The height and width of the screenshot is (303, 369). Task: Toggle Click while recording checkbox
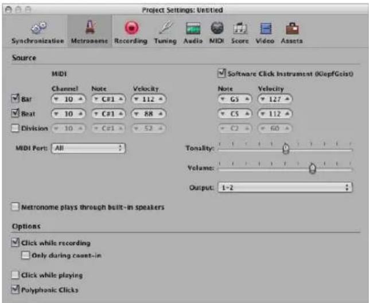point(15,242)
